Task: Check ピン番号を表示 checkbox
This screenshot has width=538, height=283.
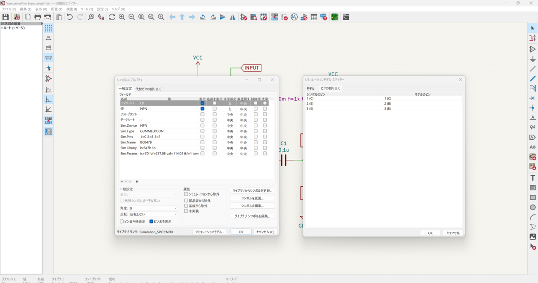Action: tap(122, 221)
